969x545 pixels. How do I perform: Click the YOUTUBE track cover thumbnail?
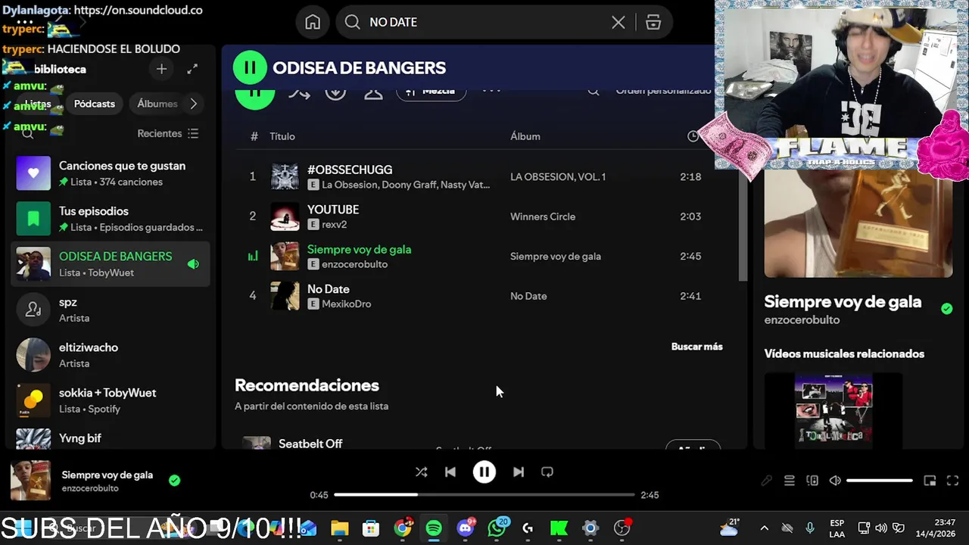tap(285, 216)
